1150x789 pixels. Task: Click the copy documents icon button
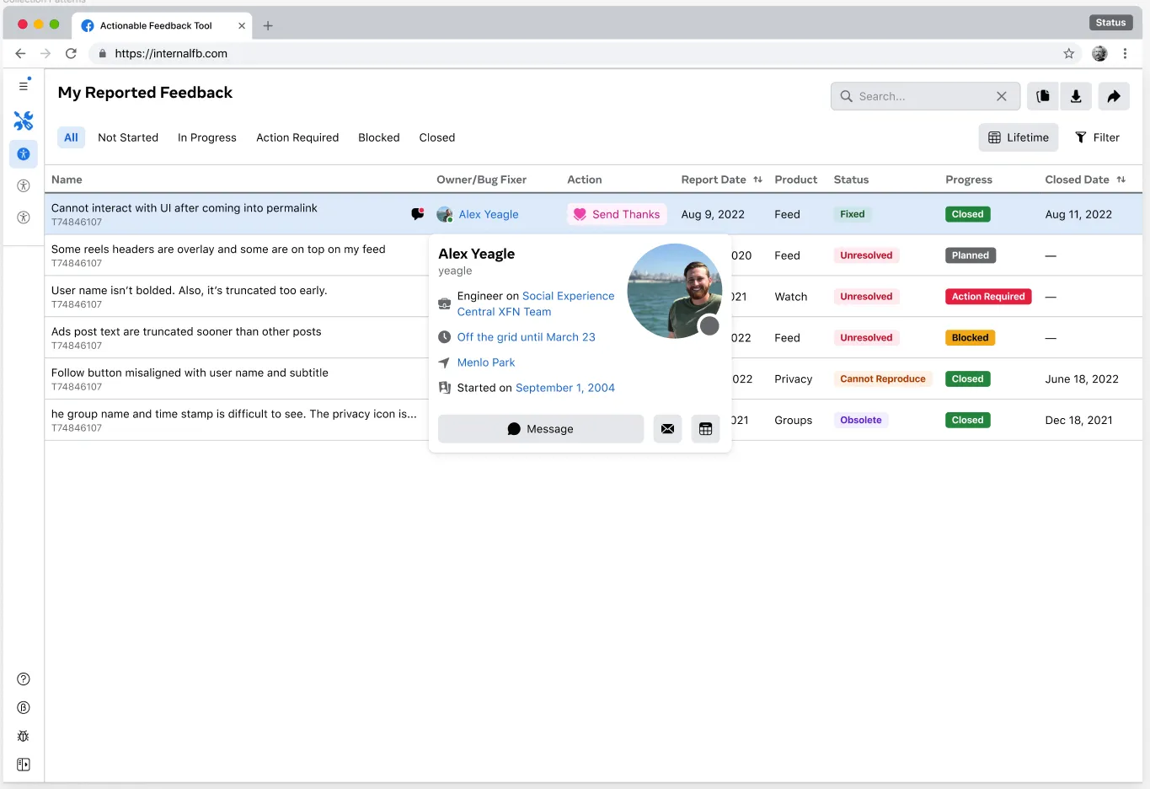click(x=1043, y=96)
